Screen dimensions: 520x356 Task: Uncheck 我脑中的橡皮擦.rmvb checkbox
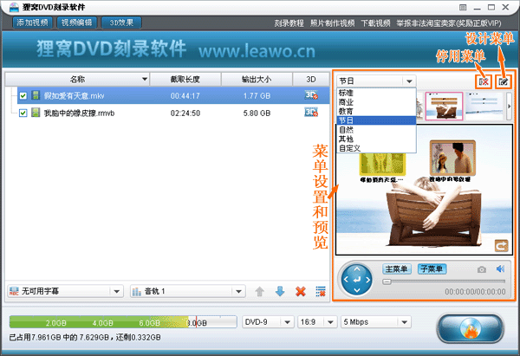coord(23,113)
